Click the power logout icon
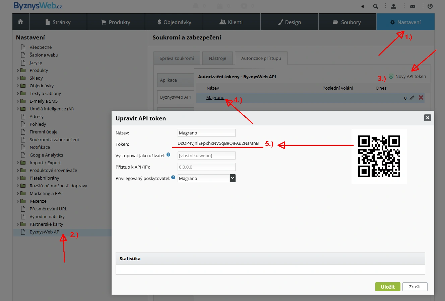The height and width of the screenshot is (301, 445). 430,6
